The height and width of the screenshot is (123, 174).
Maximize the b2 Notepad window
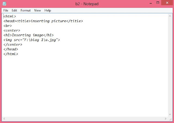158,3
